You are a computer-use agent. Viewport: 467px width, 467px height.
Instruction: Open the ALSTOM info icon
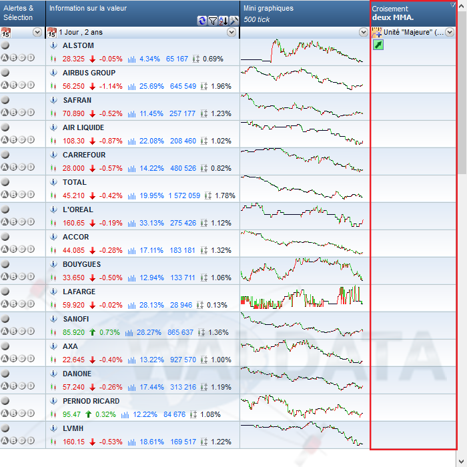click(x=53, y=45)
